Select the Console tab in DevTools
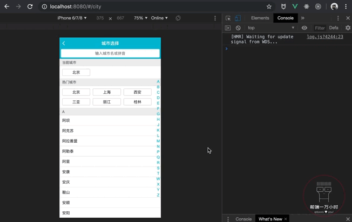352x222 pixels. [x=286, y=18]
